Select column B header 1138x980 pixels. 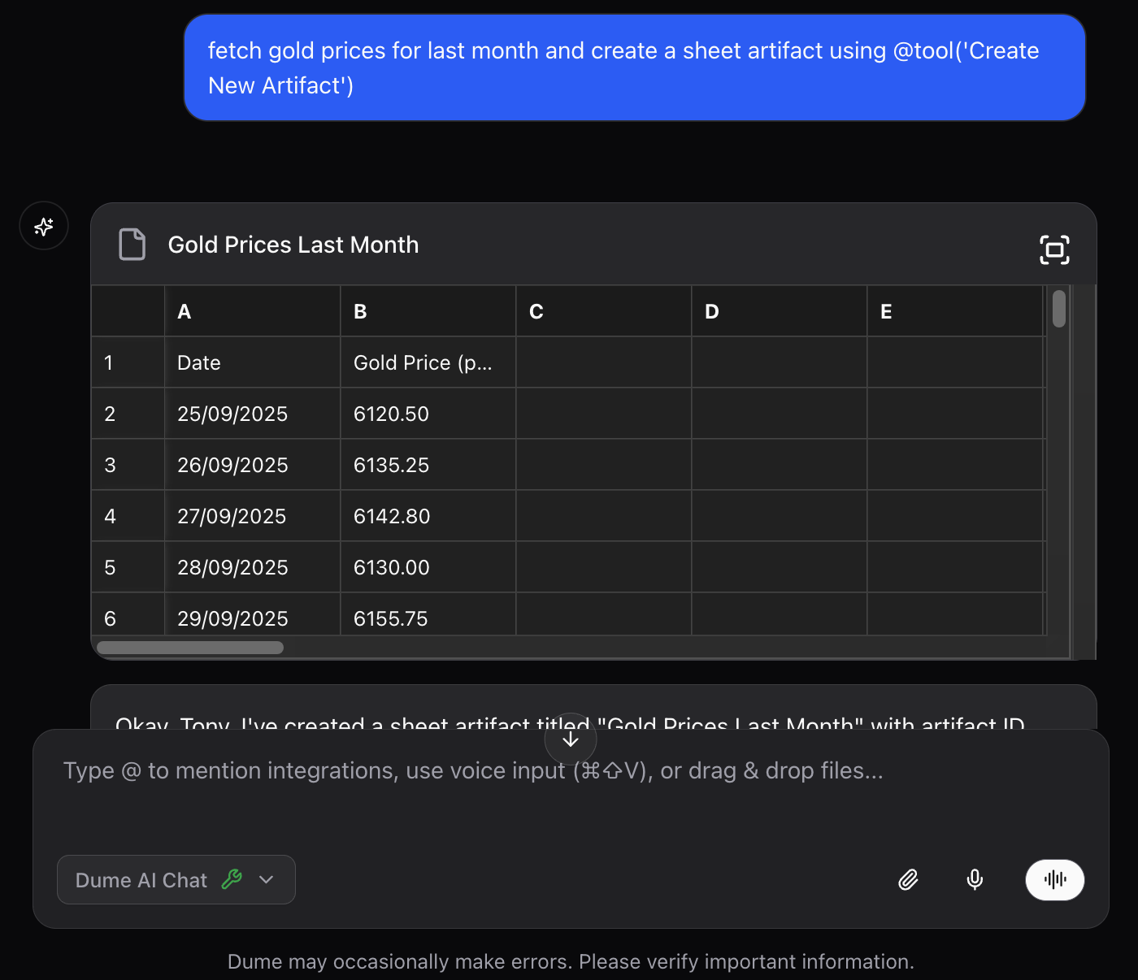tap(428, 311)
